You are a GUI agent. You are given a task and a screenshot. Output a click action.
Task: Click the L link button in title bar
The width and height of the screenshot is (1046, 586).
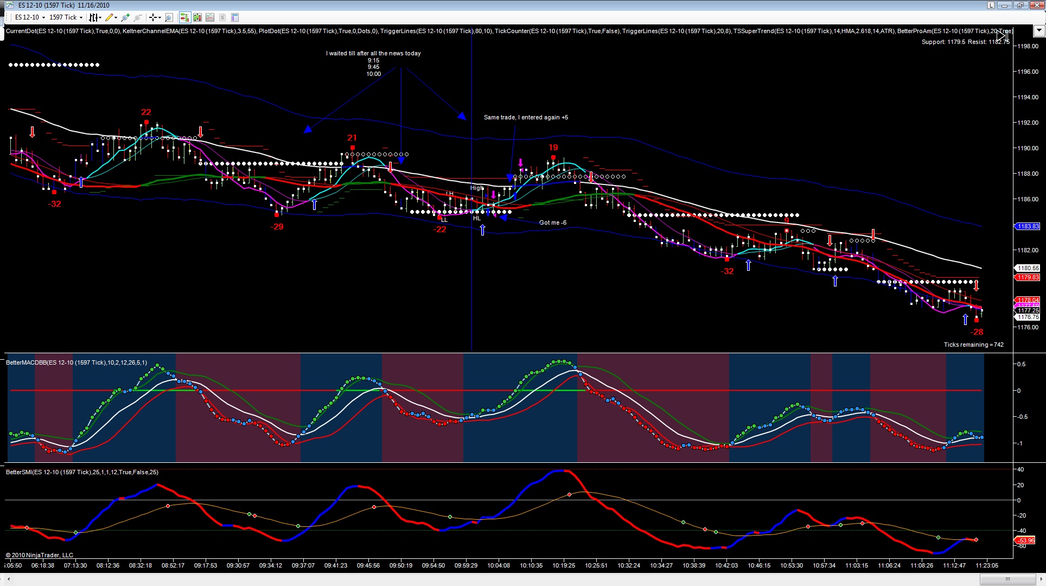click(x=991, y=5)
